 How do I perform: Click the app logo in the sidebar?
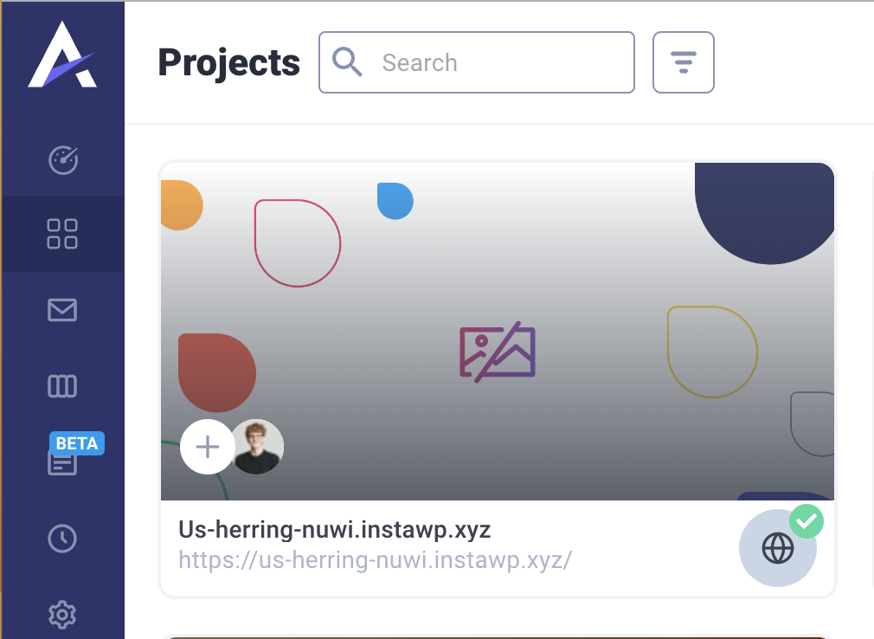tap(61, 55)
